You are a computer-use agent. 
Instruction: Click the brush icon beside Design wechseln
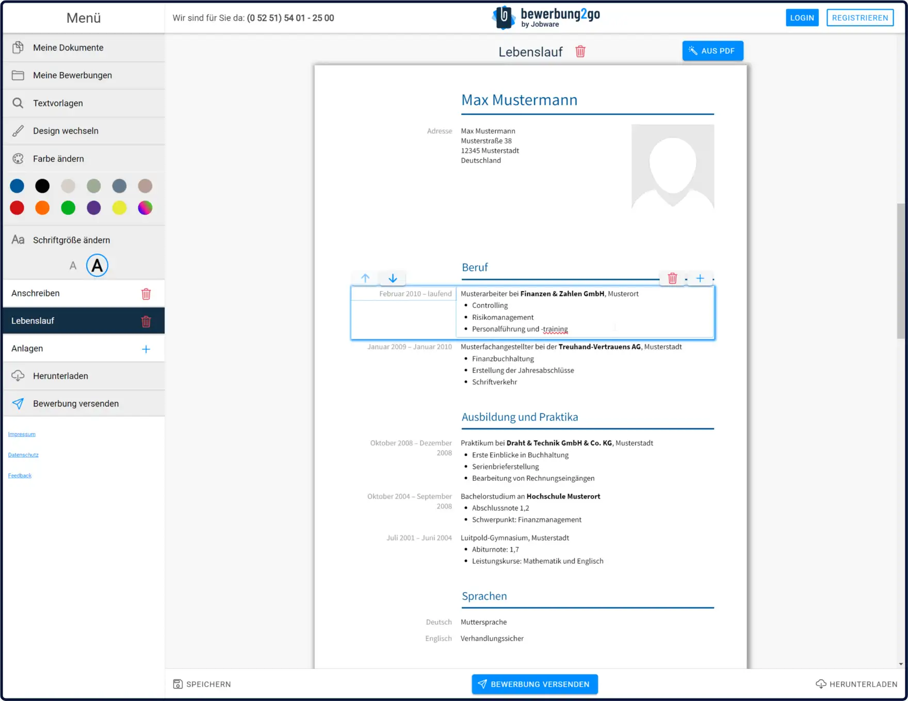tap(18, 131)
